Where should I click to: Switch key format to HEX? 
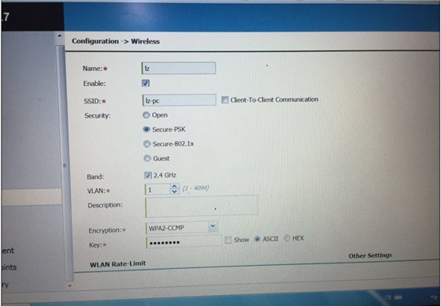point(287,238)
